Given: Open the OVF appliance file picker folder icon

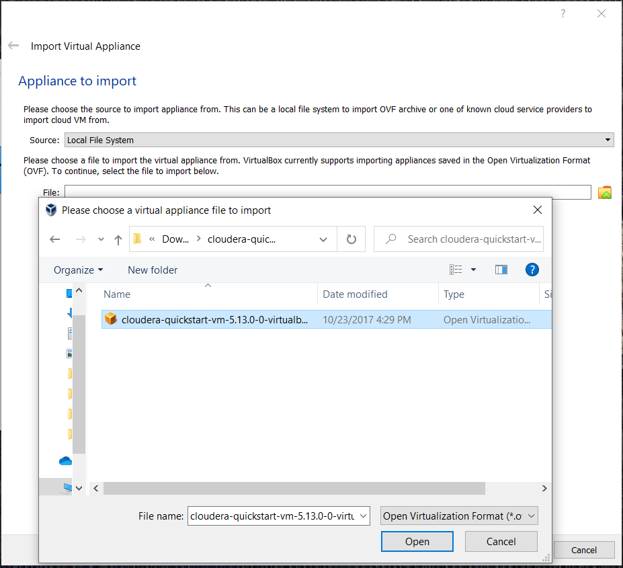Looking at the screenshot, I should coord(605,192).
